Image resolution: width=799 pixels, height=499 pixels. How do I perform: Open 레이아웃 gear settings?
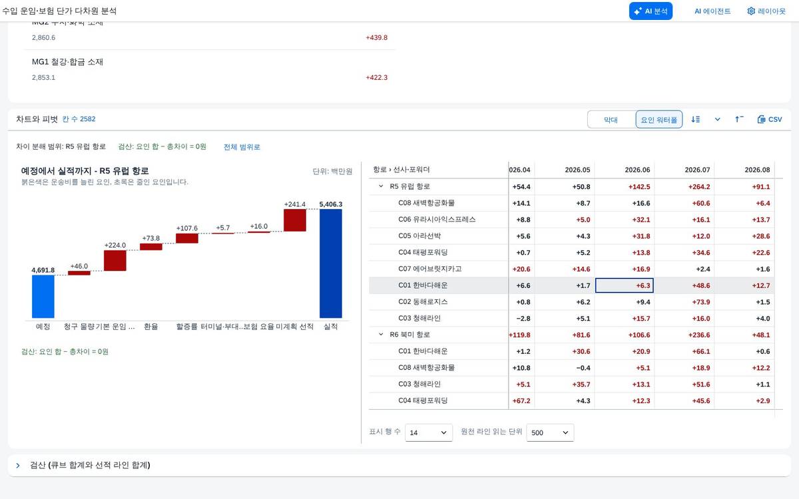tap(766, 11)
